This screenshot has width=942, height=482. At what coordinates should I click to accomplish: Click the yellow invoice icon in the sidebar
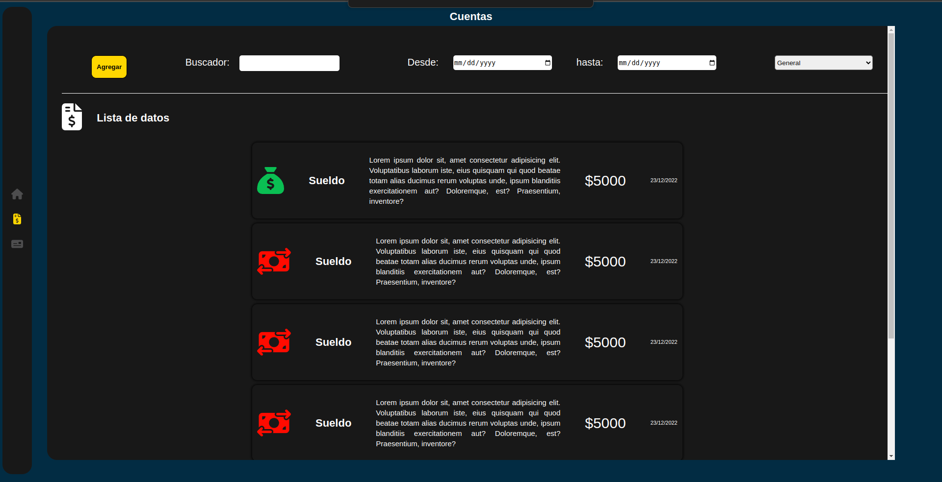[x=17, y=219]
